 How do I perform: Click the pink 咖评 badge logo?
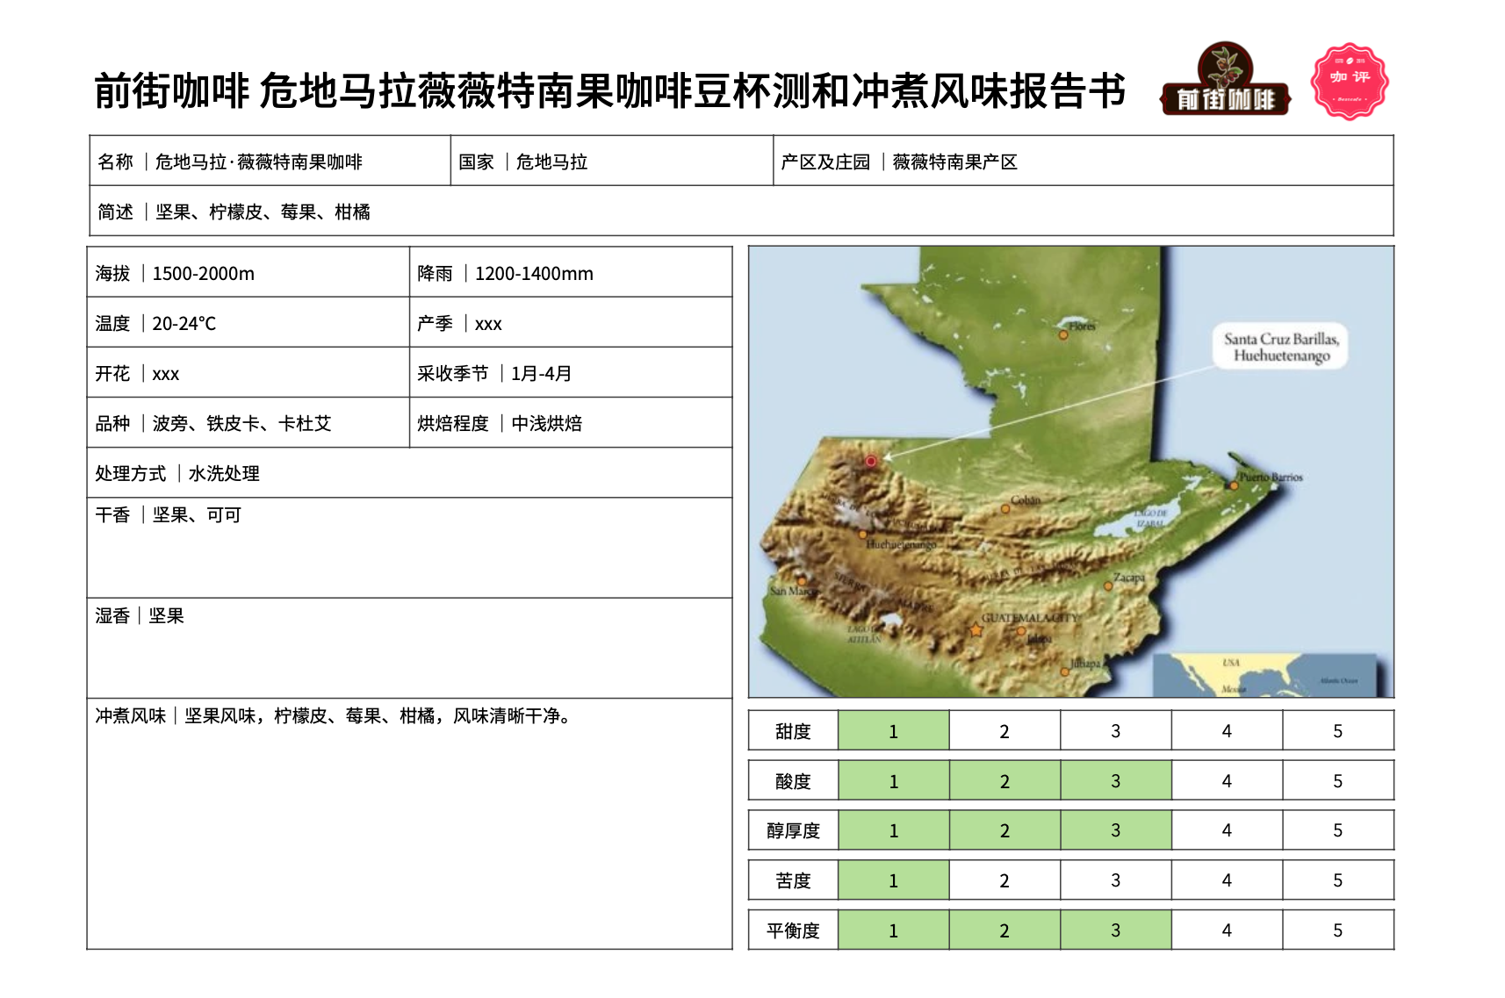point(1350,81)
